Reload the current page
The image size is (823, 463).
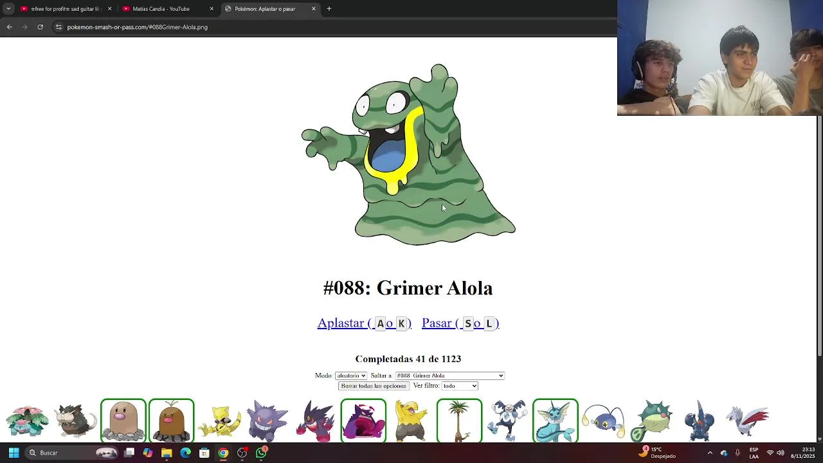pyautogui.click(x=40, y=27)
